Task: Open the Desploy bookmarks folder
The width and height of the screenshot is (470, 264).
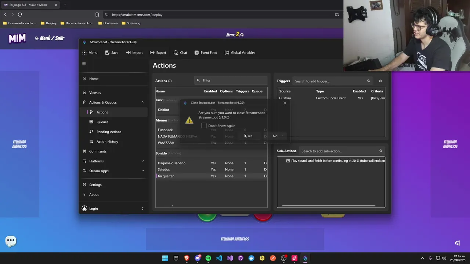Action: 48,23
